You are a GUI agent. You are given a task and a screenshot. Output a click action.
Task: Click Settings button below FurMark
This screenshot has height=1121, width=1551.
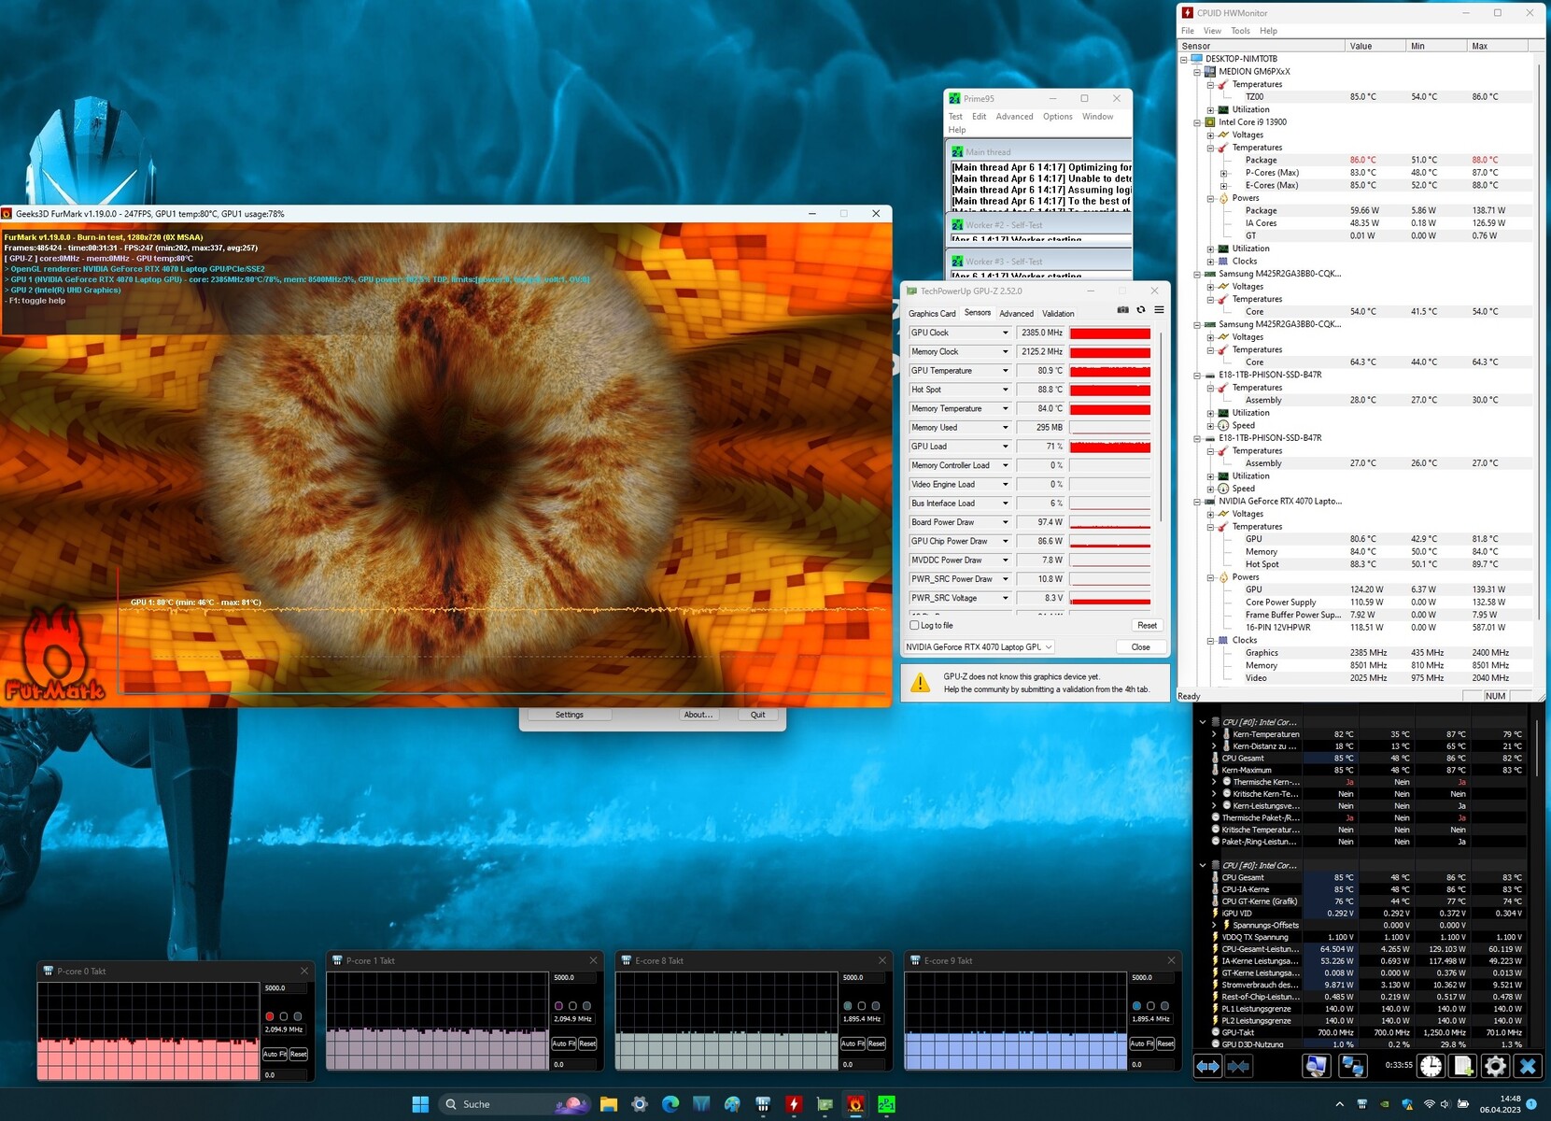[570, 715]
